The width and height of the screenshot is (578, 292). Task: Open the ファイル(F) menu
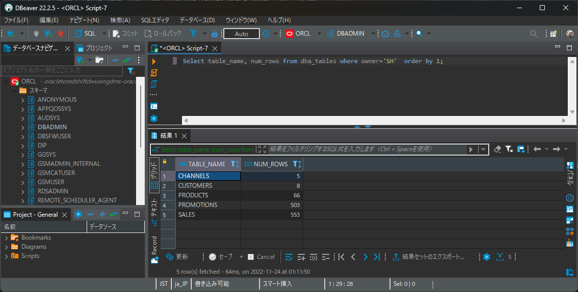pos(16,20)
